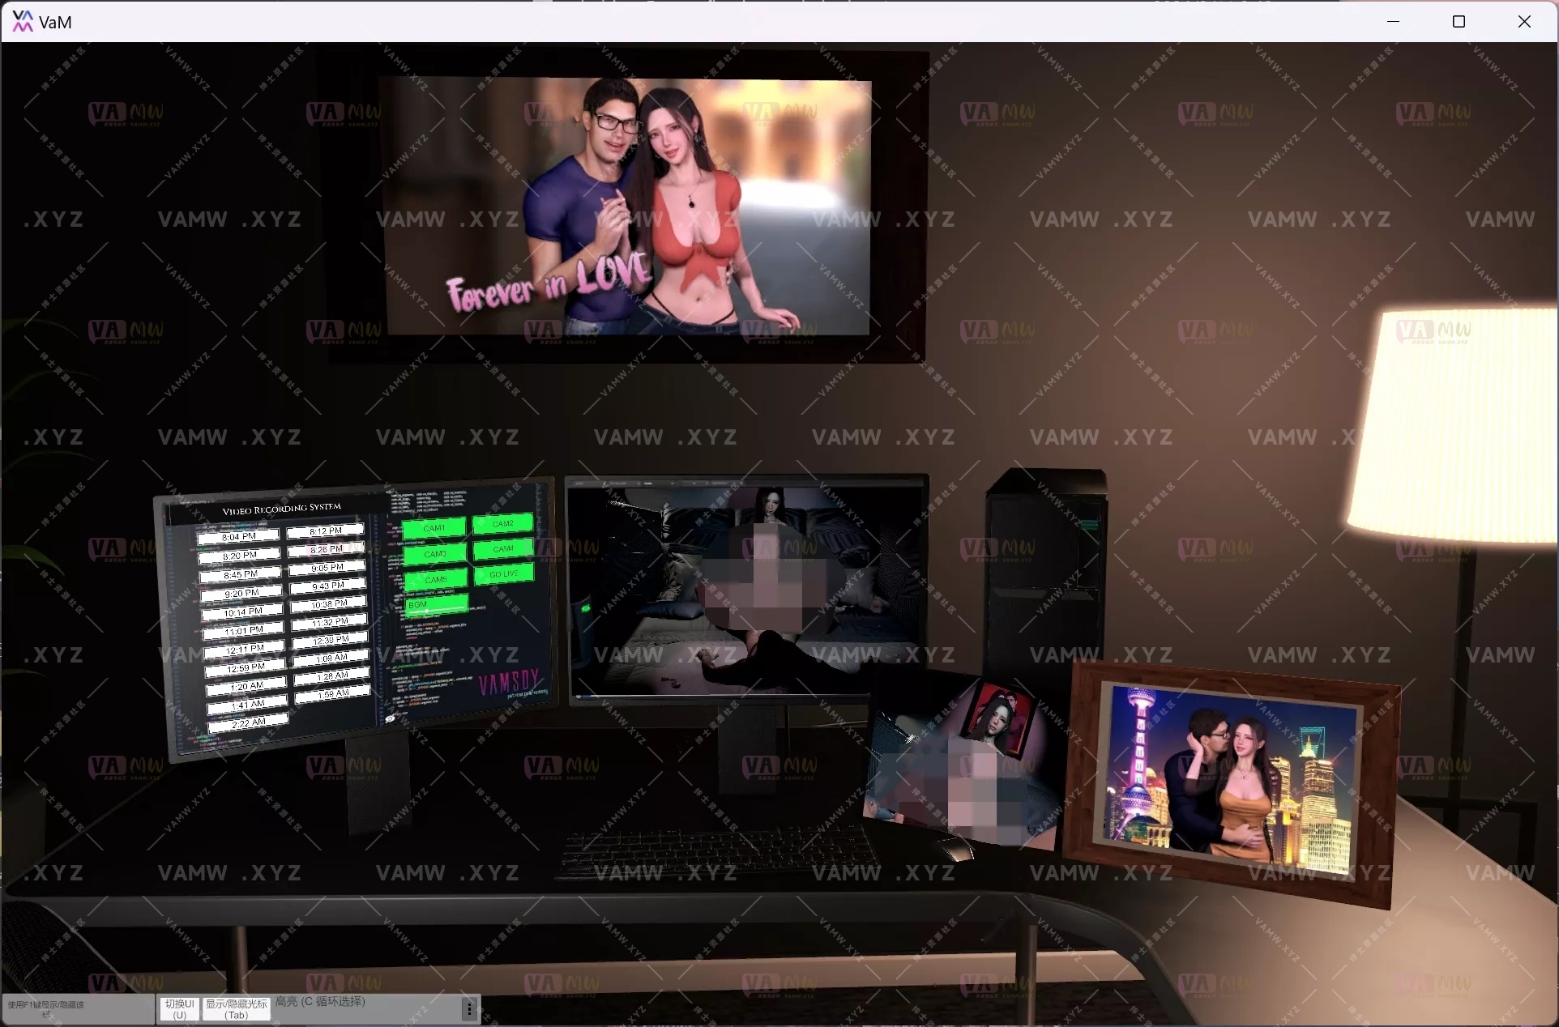
Task: Select the CAM5 camera feed
Action: [x=436, y=580]
